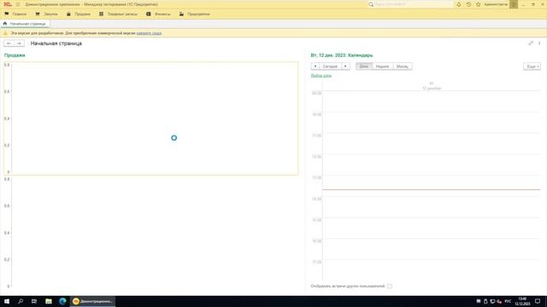
Task: Open Windows taskbar search
Action: pyautogui.click(x=21, y=301)
